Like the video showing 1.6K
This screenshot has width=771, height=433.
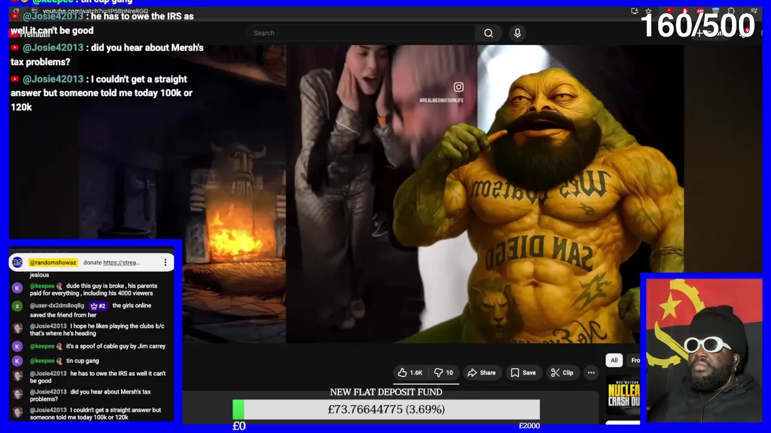pos(410,373)
